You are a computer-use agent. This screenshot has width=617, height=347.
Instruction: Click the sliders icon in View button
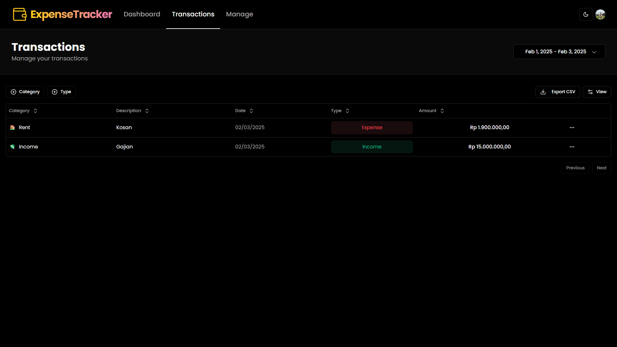590,92
